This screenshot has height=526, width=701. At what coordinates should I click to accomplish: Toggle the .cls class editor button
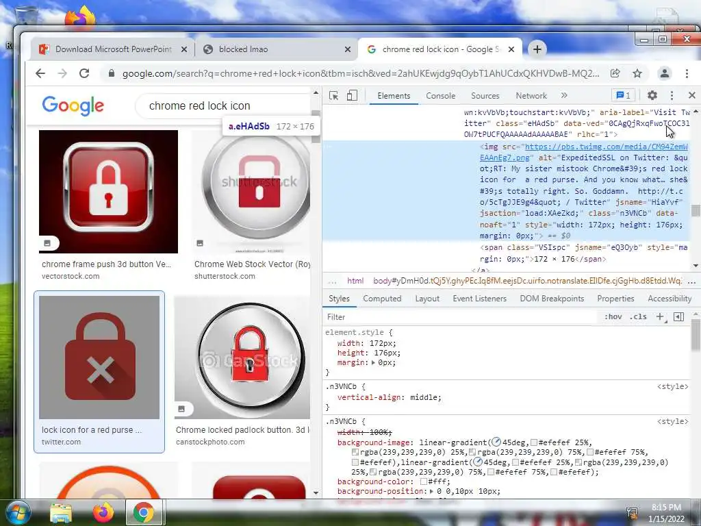(x=638, y=316)
